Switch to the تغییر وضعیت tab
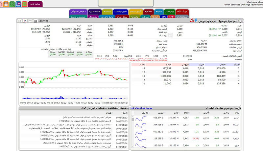 tap(120, 12)
